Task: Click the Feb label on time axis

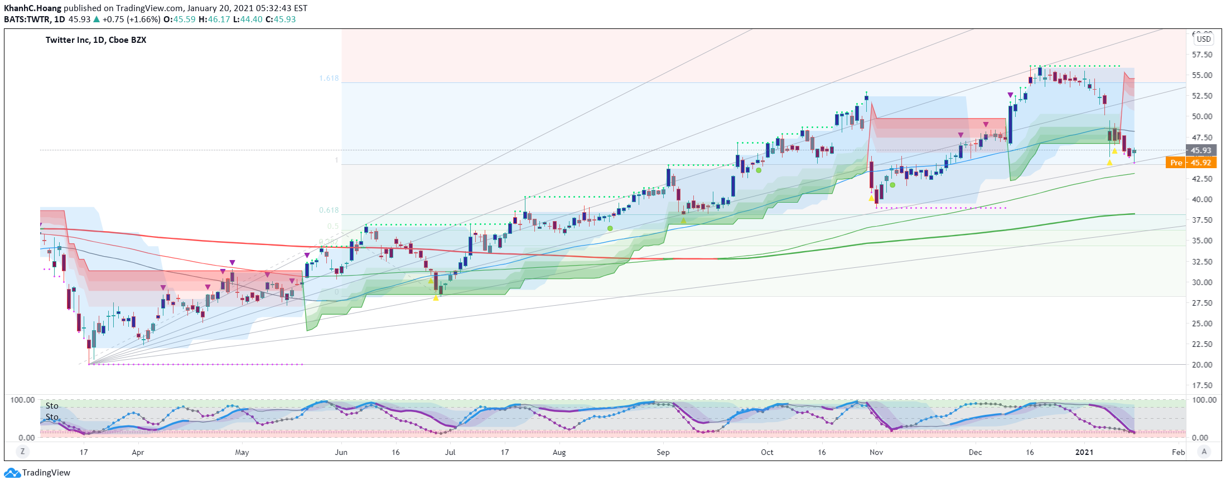Action: click(1179, 452)
